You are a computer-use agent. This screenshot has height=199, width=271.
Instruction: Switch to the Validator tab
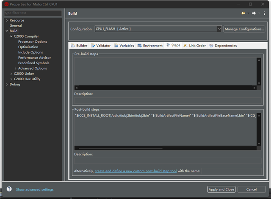coord(101,46)
